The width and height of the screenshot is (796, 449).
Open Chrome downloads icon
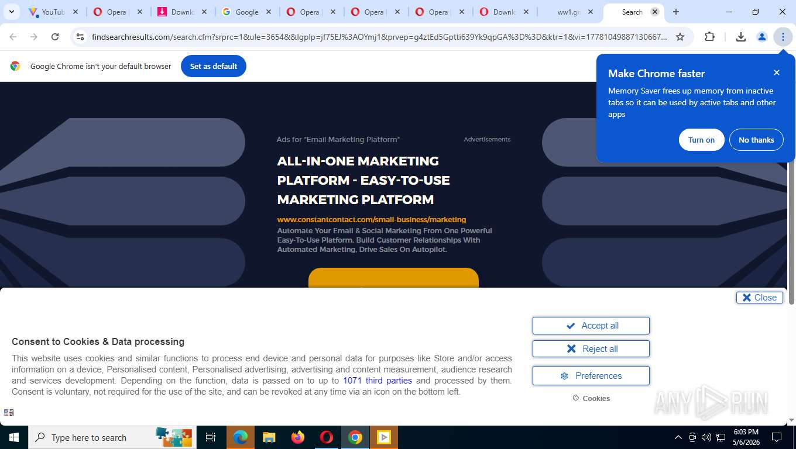click(740, 37)
